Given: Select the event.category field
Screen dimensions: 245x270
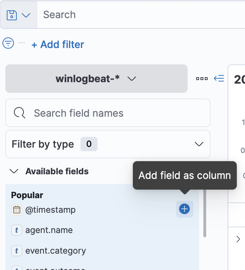Looking at the screenshot, I should (56, 251).
